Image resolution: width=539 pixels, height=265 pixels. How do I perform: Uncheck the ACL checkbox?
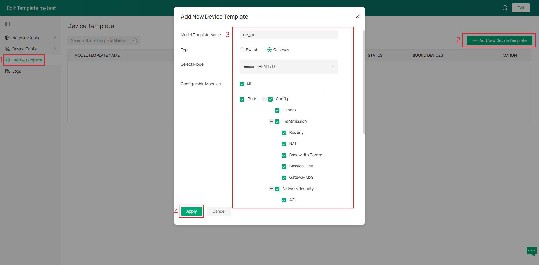tap(284, 200)
